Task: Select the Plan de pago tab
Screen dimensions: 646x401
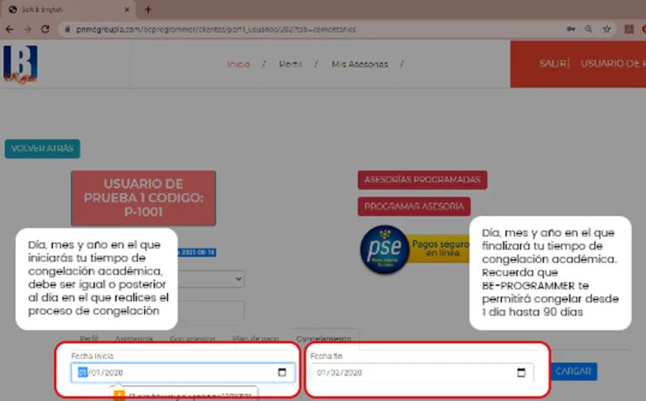Action: point(255,338)
